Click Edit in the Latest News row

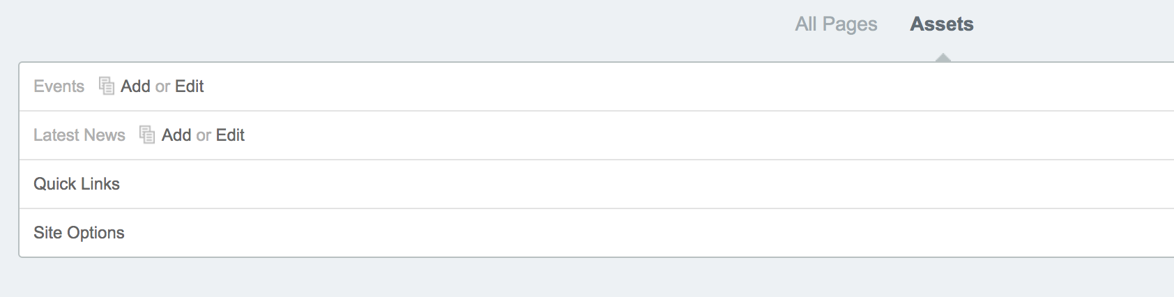click(x=231, y=135)
